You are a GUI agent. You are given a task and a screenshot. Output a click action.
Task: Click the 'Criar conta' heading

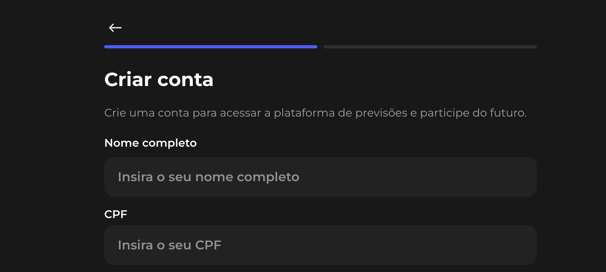(x=159, y=79)
